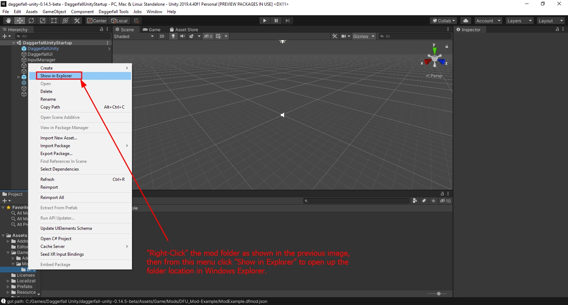Click Import New Asset option
The width and height of the screenshot is (568, 305).
point(80,138)
